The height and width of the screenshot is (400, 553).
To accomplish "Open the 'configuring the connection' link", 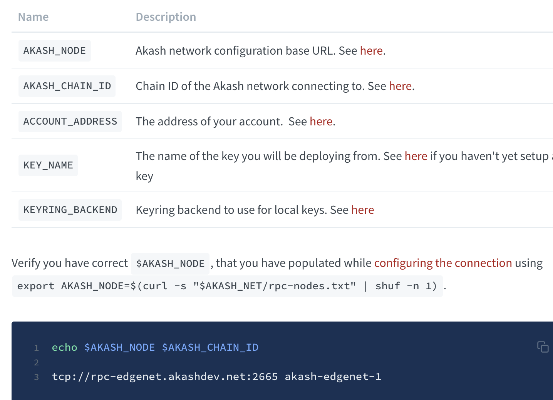I will coord(443,263).
